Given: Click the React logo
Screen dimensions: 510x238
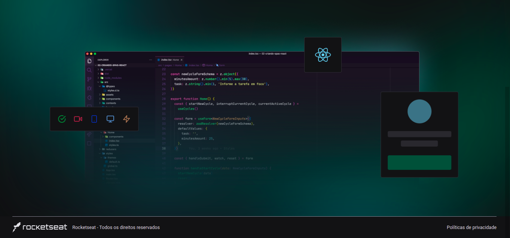Looking at the screenshot, I should 323,55.
